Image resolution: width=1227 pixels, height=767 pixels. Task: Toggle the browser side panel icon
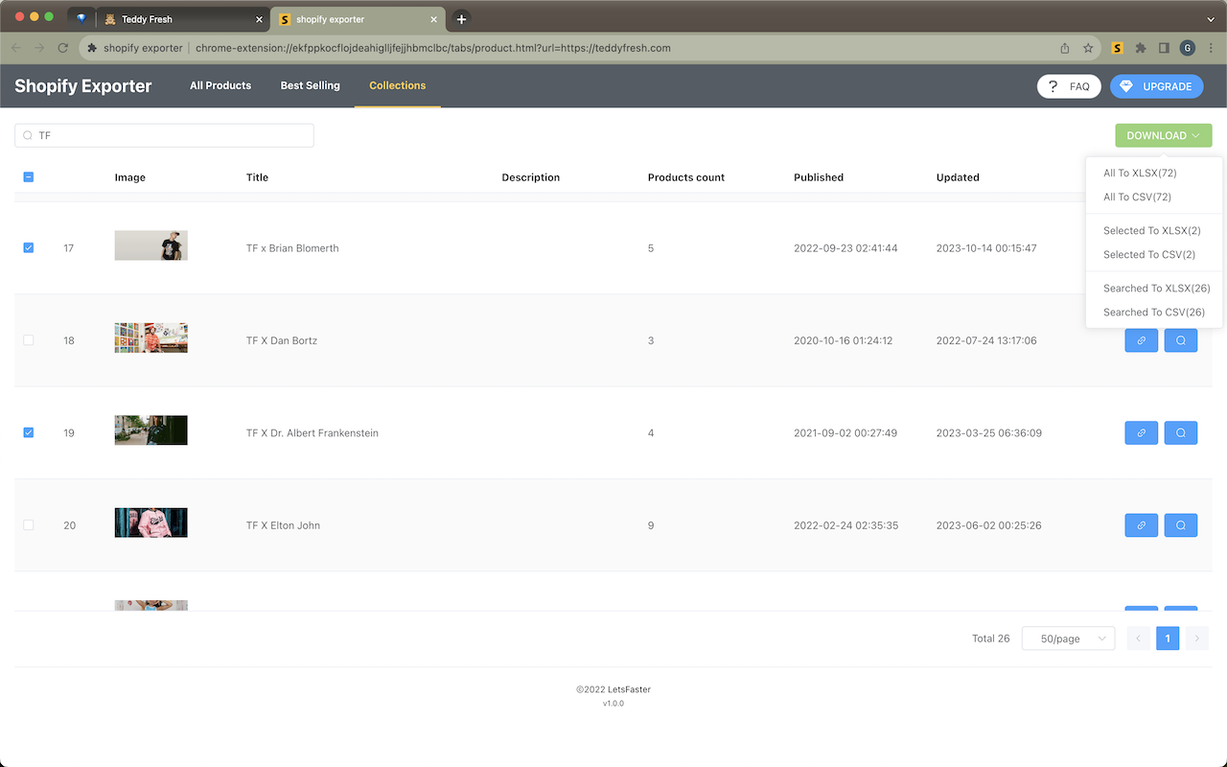tap(1164, 48)
